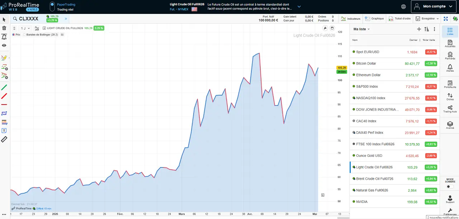Open the Support button
Viewport: 459px width, 219px height.
click(450, 199)
